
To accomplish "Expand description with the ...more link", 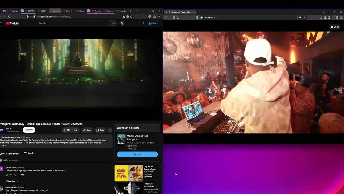I will click(x=3, y=145).
